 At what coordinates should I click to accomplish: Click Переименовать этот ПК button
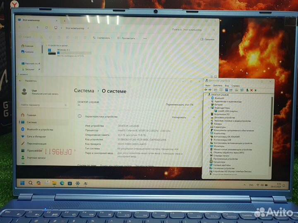180,105
